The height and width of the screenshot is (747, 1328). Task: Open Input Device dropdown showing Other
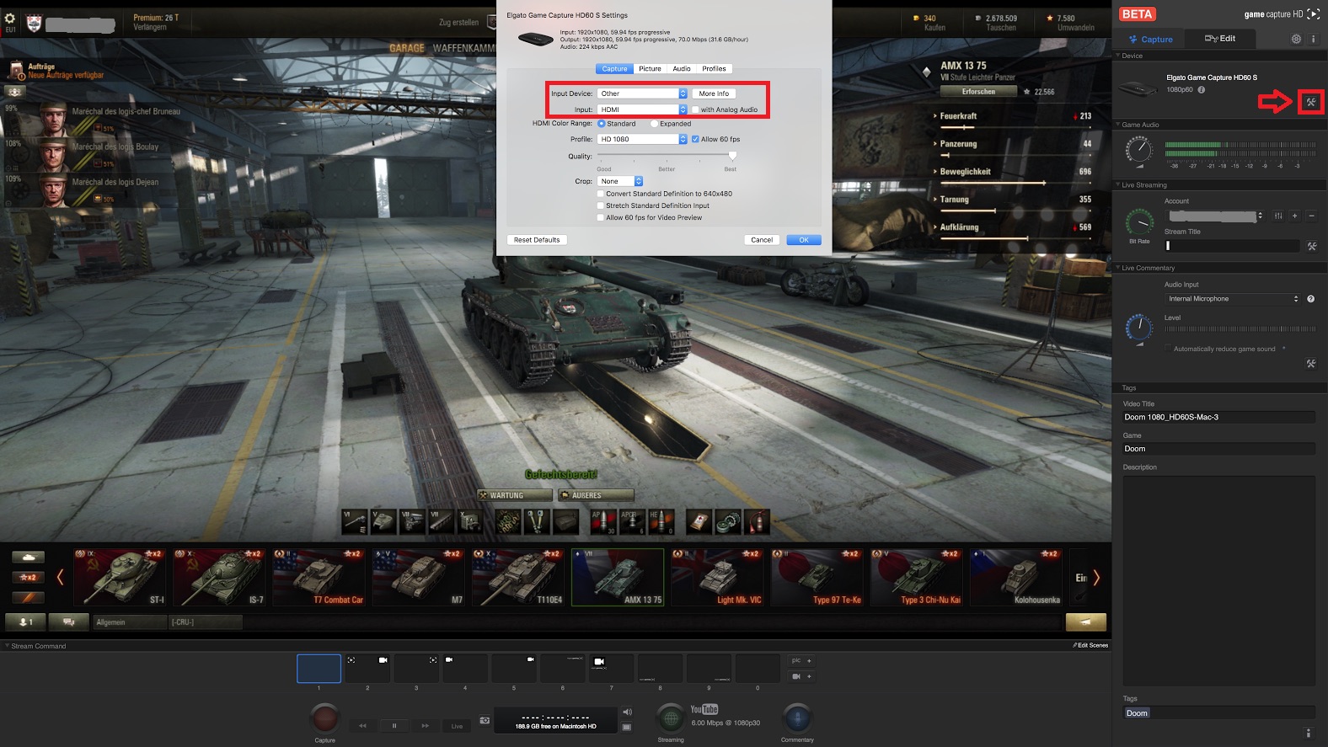(642, 93)
